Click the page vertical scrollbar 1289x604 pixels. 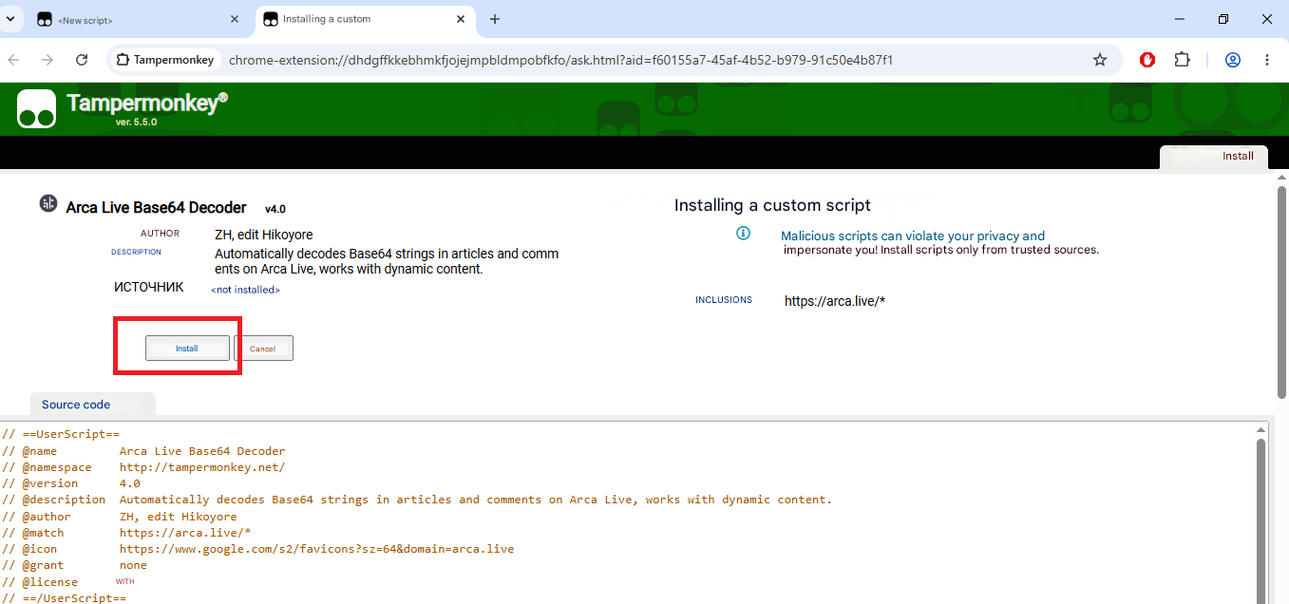(x=1281, y=293)
